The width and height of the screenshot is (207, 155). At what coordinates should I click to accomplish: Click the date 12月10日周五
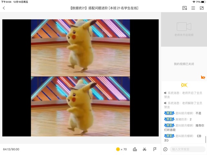[x=21, y=2]
